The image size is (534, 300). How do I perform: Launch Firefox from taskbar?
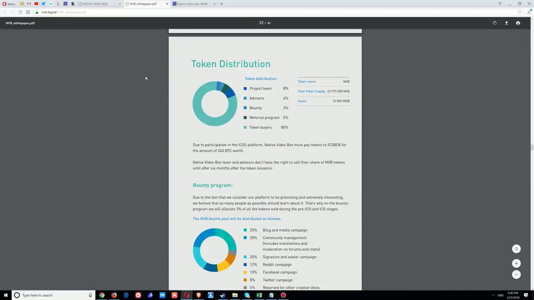114,295
